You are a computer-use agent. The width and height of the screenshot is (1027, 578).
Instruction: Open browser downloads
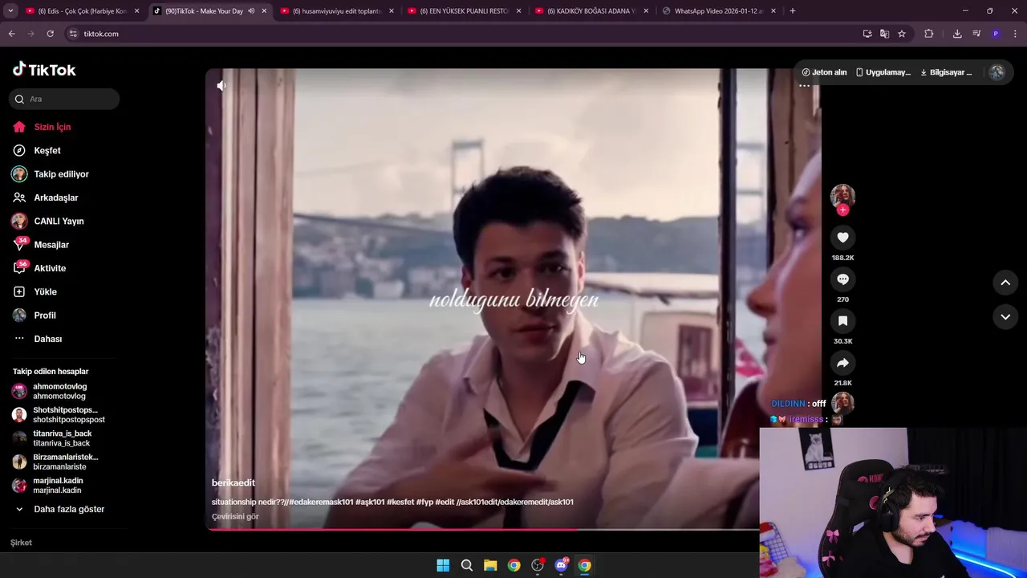coord(957,34)
